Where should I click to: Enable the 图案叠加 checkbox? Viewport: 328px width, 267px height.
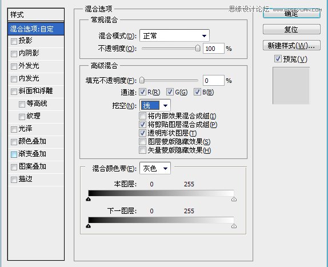14,167
